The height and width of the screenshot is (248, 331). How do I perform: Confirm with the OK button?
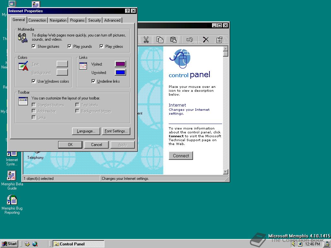[x=70, y=145]
